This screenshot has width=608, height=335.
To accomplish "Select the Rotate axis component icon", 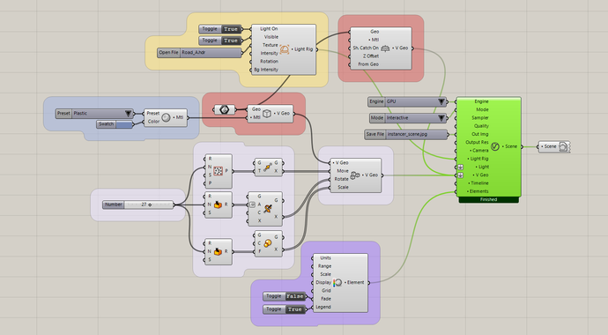I will [268, 209].
